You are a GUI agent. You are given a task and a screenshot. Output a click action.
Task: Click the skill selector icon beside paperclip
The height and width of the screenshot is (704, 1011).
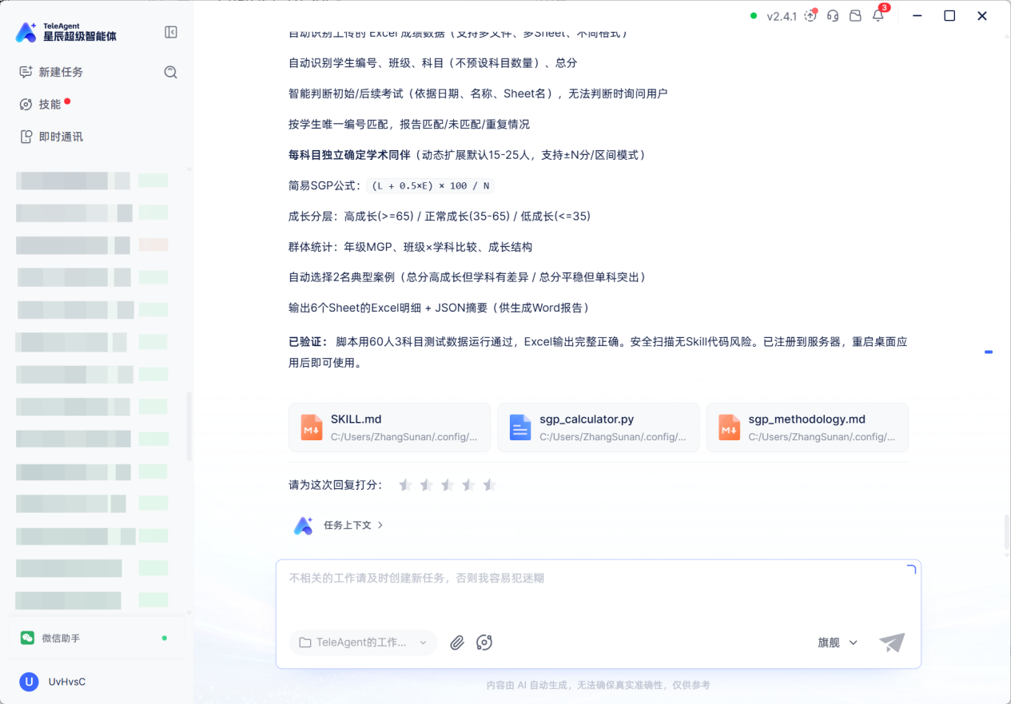[484, 642]
